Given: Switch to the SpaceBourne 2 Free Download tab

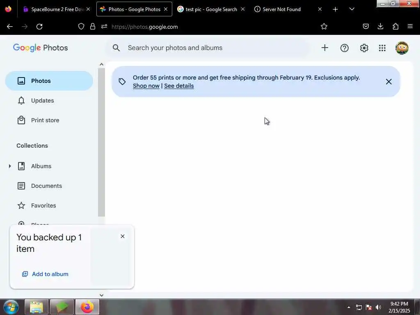Looking at the screenshot, I should (x=57, y=9).
